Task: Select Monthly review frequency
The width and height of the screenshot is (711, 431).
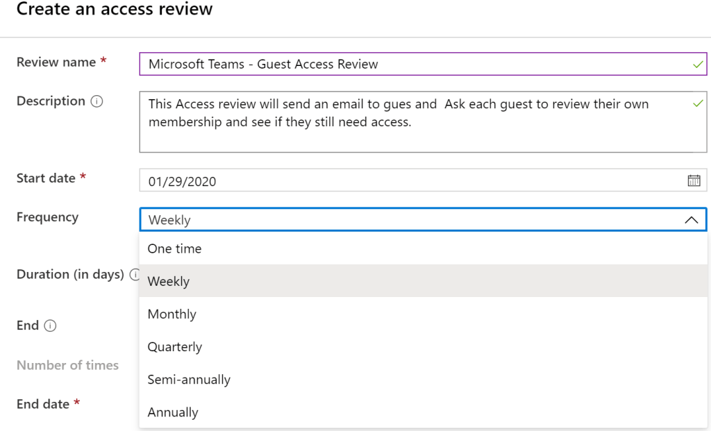Action: [172, 314]
